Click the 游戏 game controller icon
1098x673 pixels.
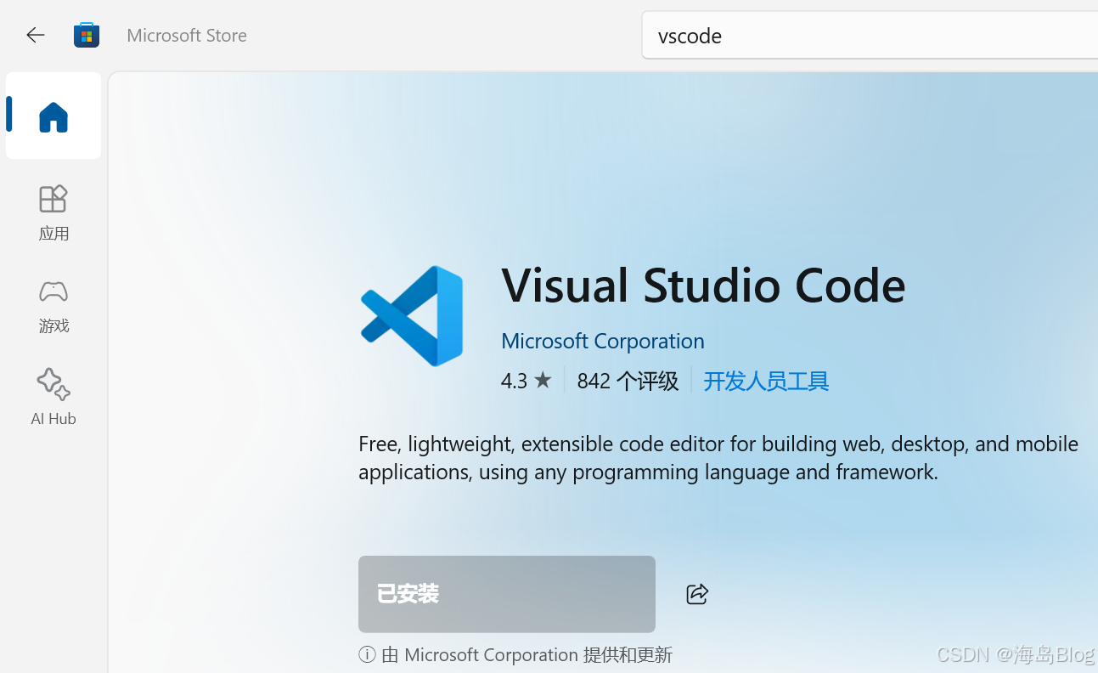53,291
